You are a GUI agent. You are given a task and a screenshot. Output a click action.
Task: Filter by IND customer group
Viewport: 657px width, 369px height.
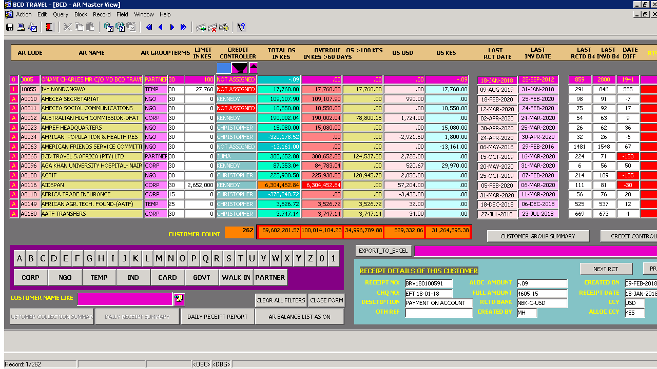[x=133, y=277]
